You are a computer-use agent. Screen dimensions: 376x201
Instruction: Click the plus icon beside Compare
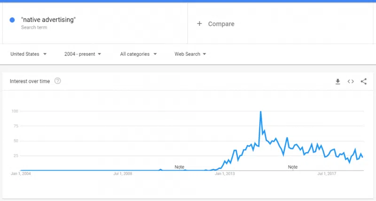tap(199, 23)
